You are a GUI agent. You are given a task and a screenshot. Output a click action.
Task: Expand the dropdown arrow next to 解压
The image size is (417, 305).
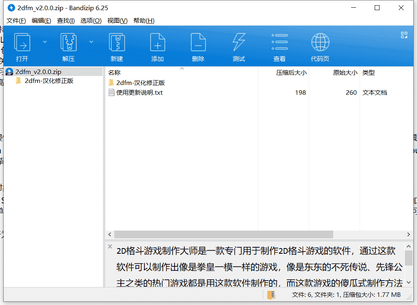91,42
